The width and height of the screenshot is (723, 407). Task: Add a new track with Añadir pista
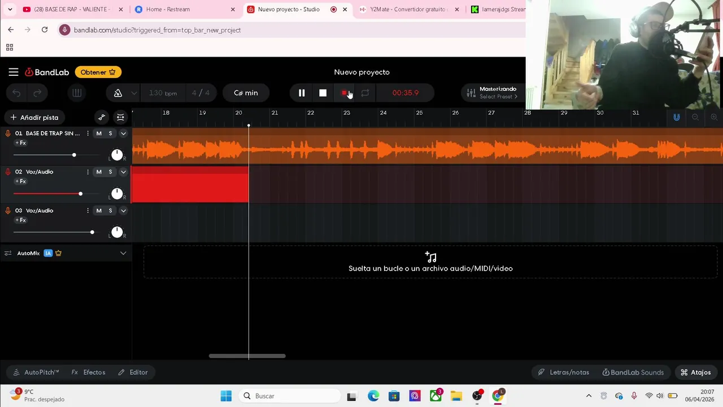coord(34,118)
